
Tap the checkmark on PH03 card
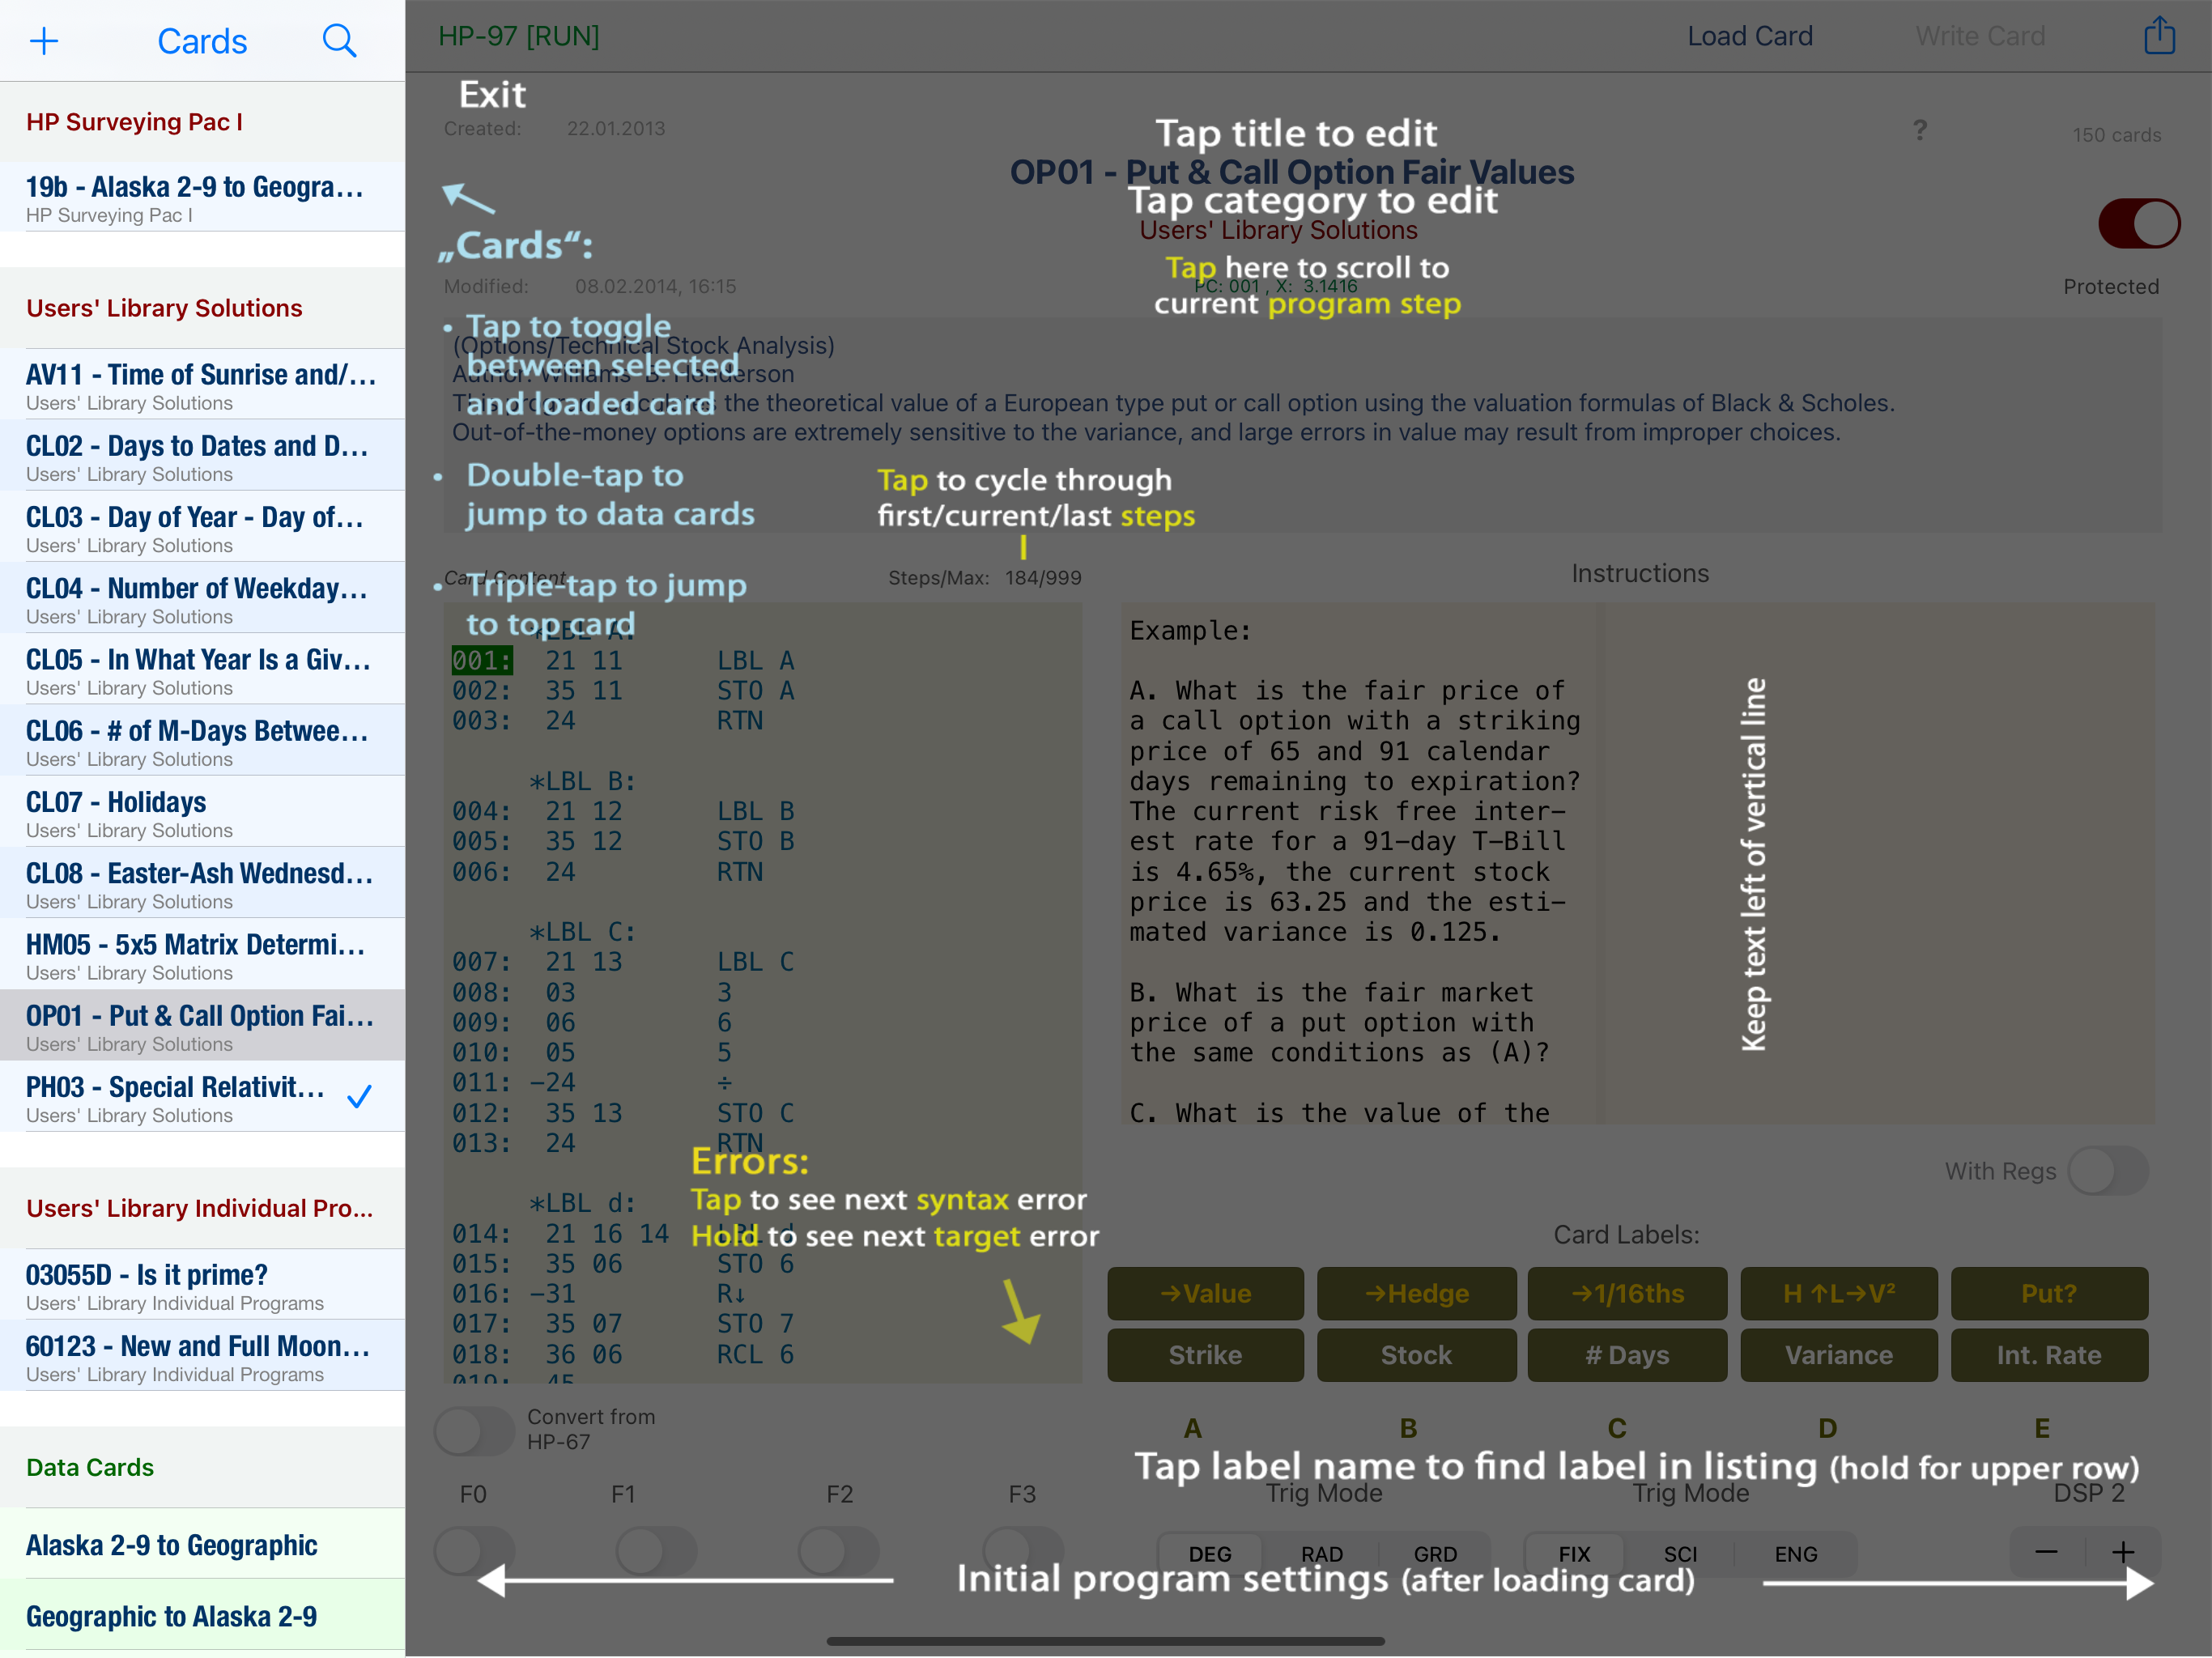(359, 1097)
